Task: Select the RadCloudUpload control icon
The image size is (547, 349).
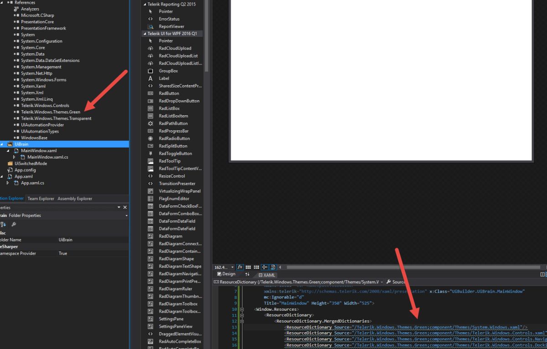Action: (150, 48)
